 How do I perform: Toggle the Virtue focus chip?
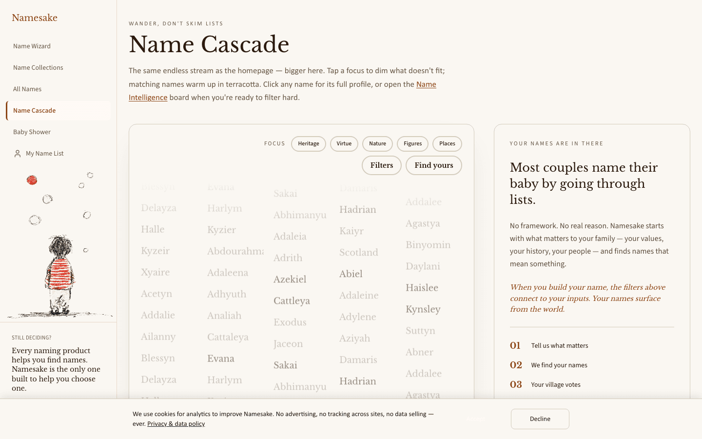(344, 144)
